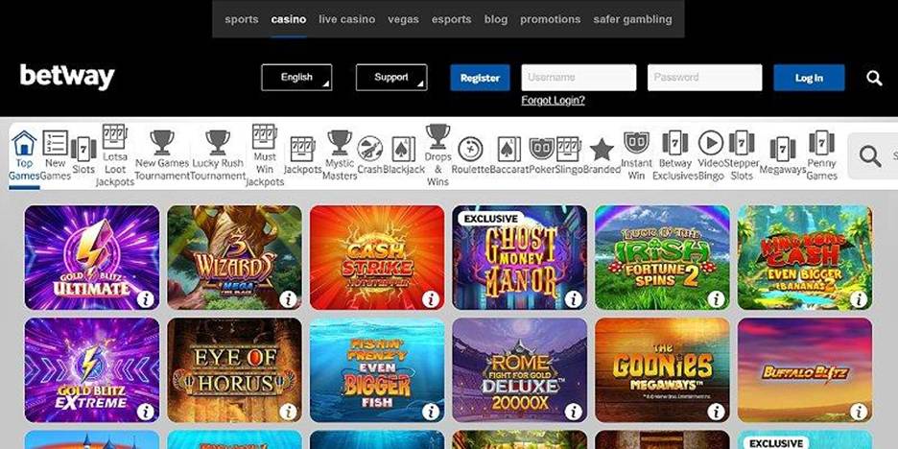Follow the Forgot Login? link
Screen dimensions: 898x449
(x=554, y=100)
